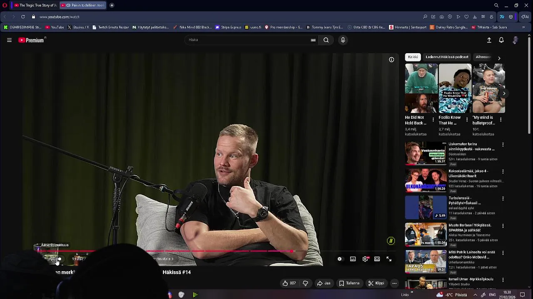Dislike the video
The height and width of the screenshot is (299, 533).
(305, 283)
